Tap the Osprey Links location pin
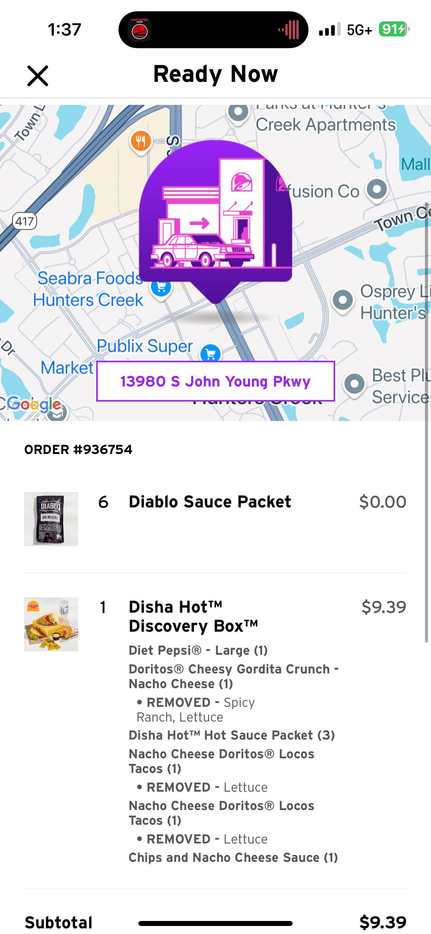Screen dimensions: 431x934 (342, 300)
